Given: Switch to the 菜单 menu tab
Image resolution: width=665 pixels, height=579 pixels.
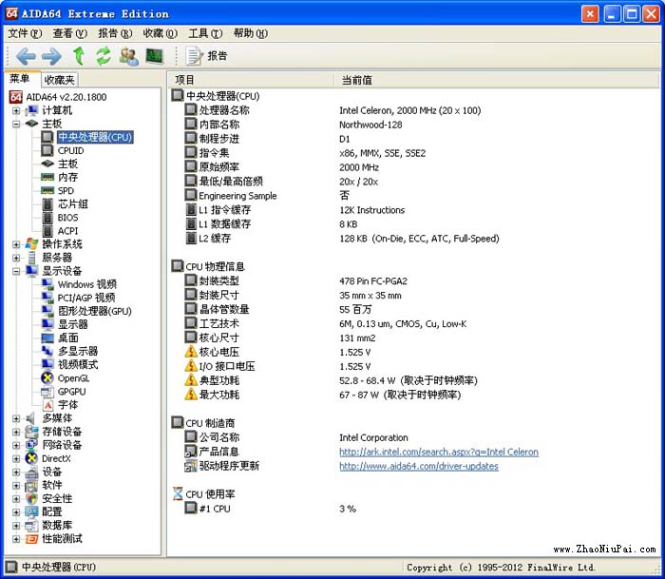Looking at the screenshot, I should (20, 79).
